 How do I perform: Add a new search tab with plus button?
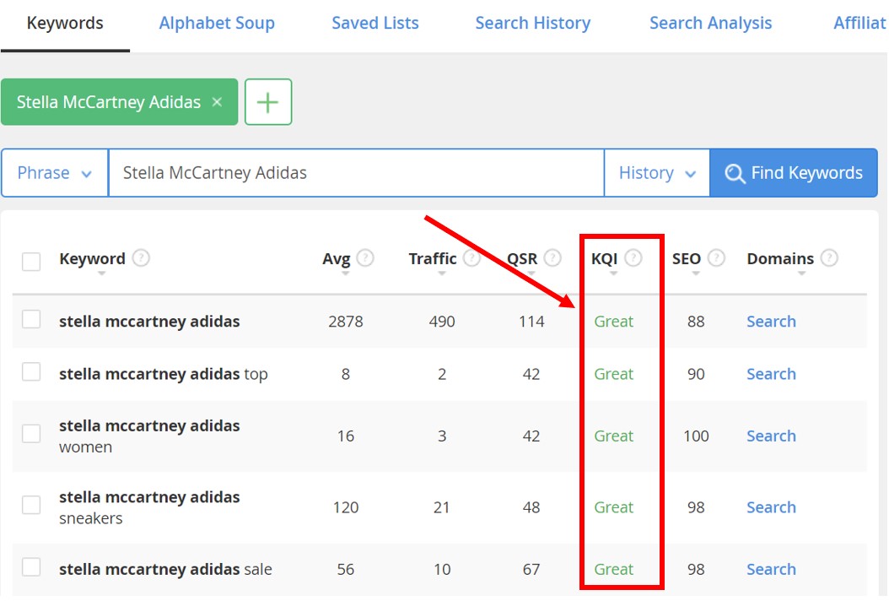coord(268,102)
